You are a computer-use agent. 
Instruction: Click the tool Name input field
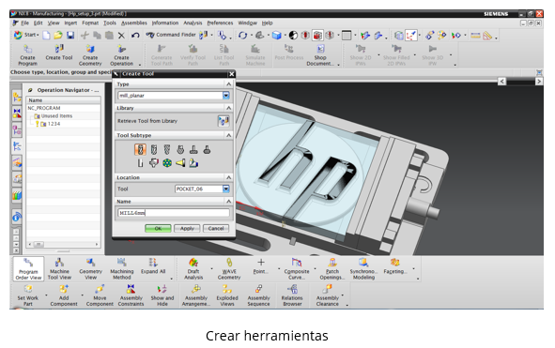[174, 213]
